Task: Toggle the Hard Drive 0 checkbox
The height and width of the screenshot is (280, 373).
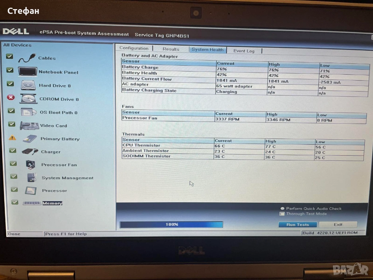Action: point(10,84)
